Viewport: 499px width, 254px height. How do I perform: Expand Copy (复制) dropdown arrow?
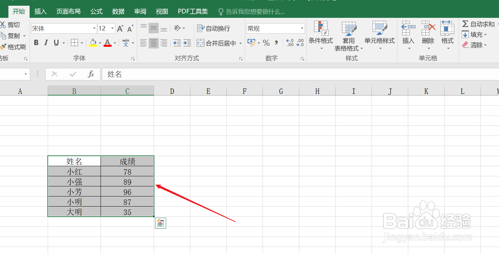[x=25, y=36]
